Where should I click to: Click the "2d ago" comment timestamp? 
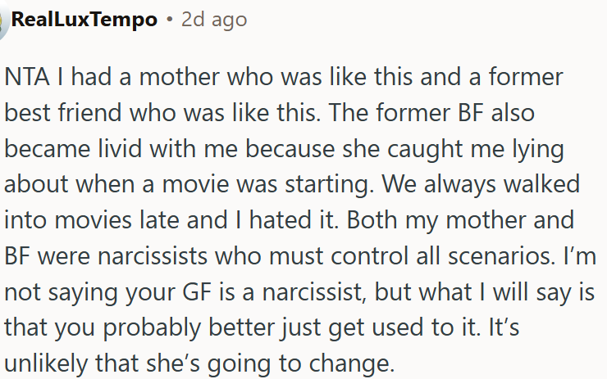[x=213, y=20]
